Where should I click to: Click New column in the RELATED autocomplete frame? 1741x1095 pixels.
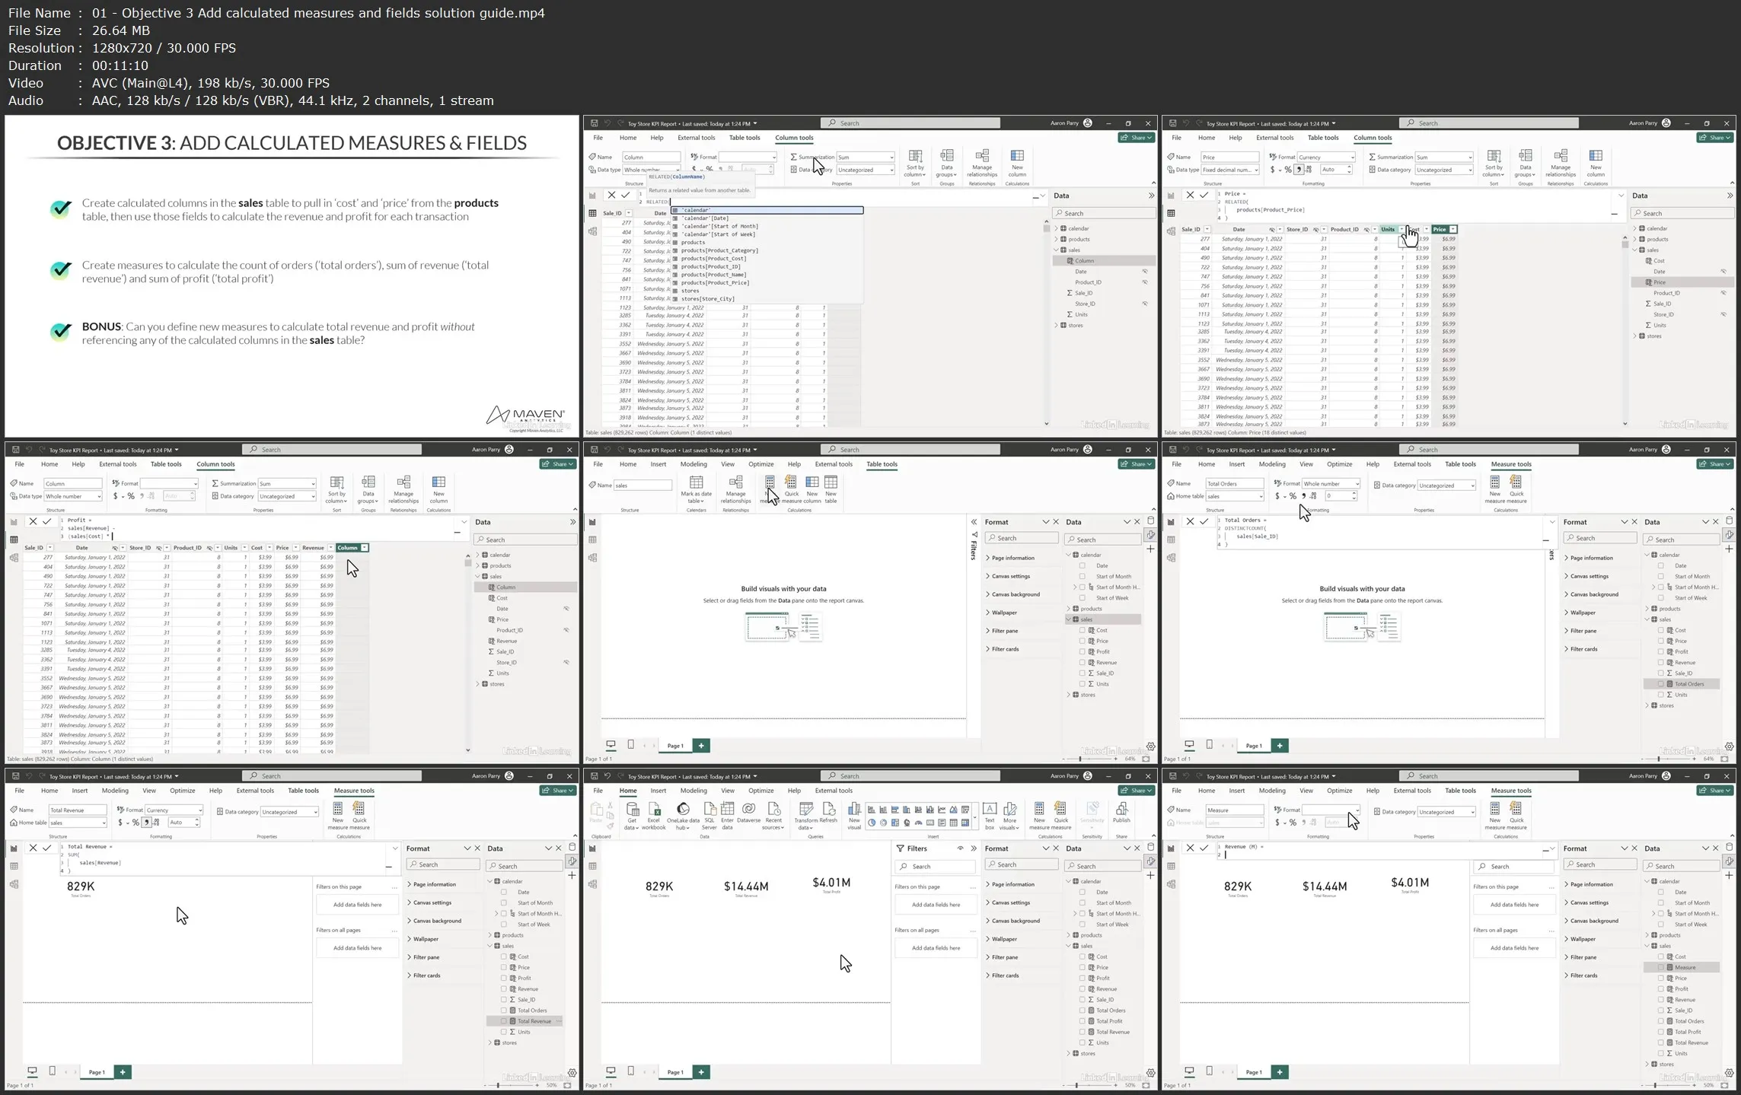pos(1017,164)
